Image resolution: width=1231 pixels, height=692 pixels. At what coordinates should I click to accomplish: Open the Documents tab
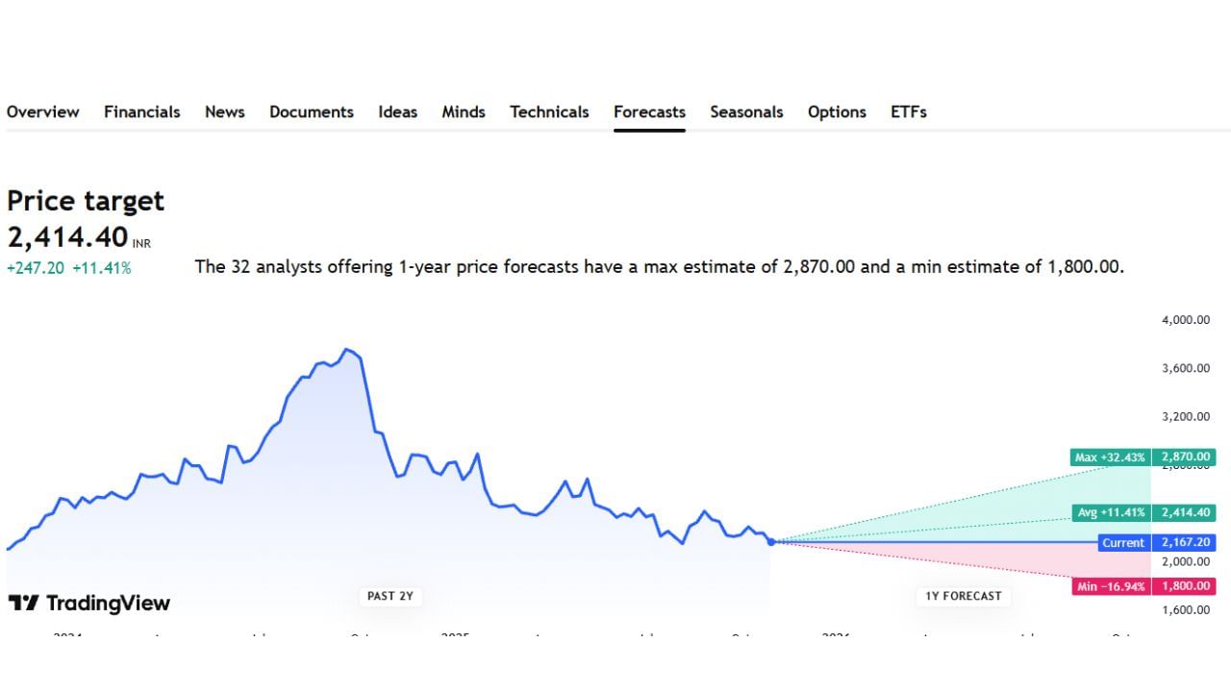[x=311, y=112]
